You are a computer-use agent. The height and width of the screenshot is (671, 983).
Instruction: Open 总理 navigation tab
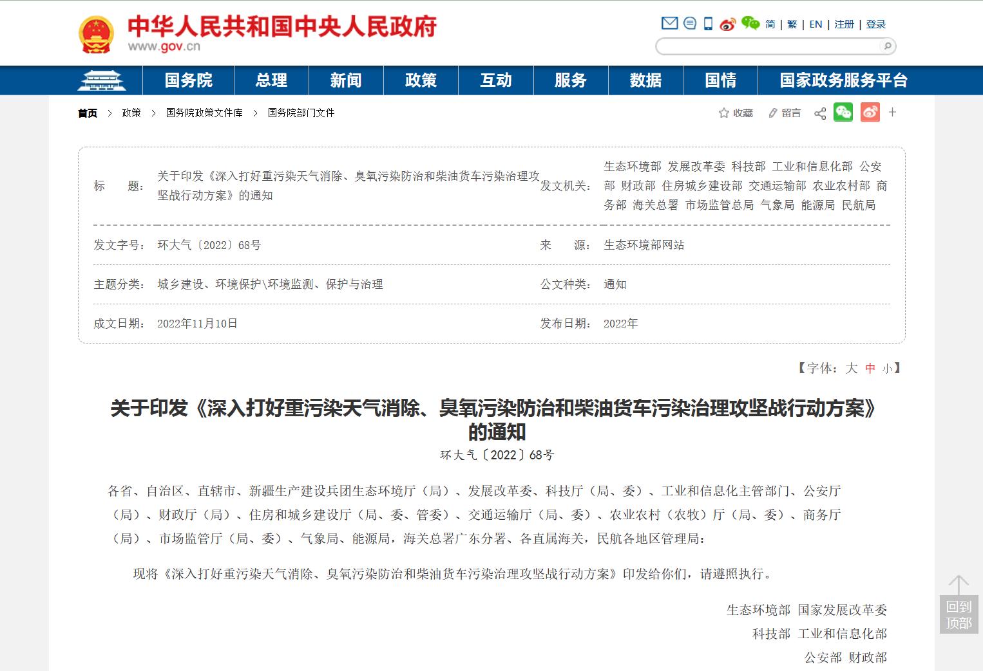click(x=271, y=80)
